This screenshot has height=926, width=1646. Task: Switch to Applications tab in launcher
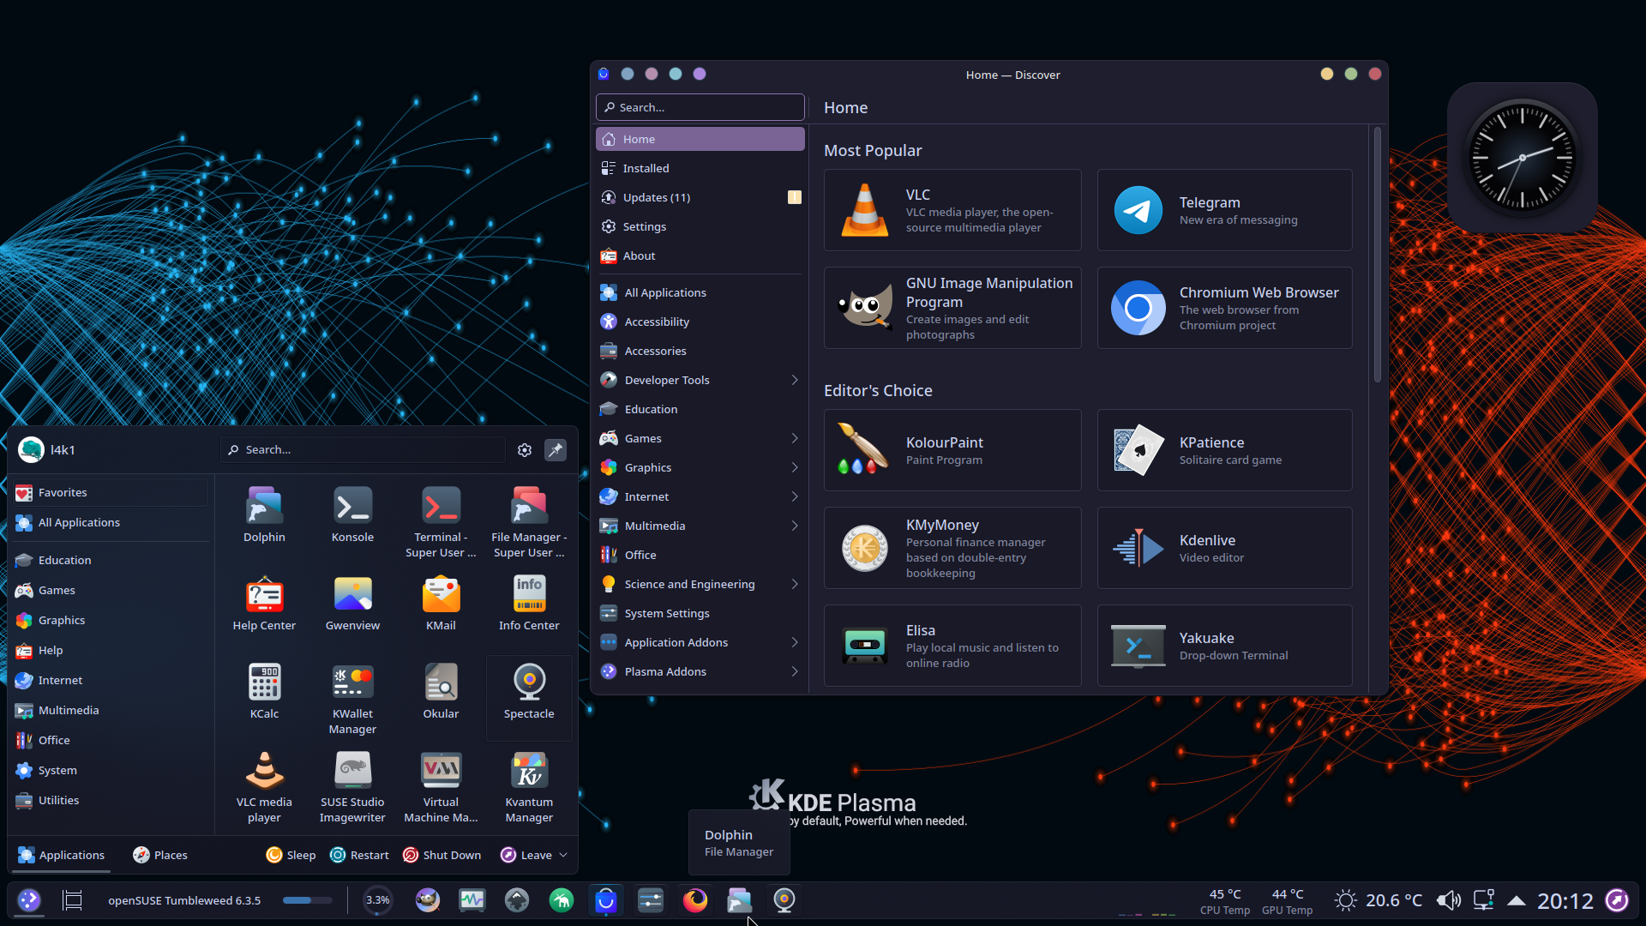click(x=62, y=855)
